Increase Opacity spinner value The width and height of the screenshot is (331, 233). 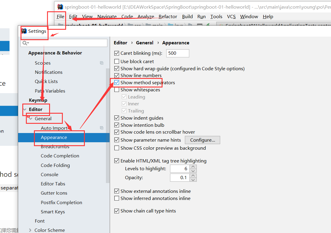(193, 176)
